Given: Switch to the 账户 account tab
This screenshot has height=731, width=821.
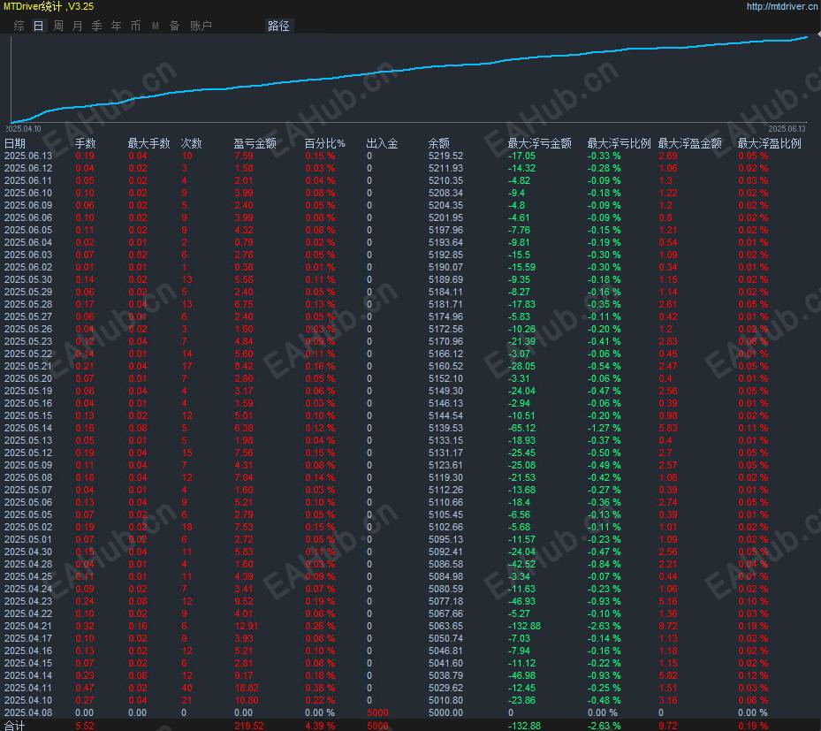Looking at the screenshot, I should point(201,27).
